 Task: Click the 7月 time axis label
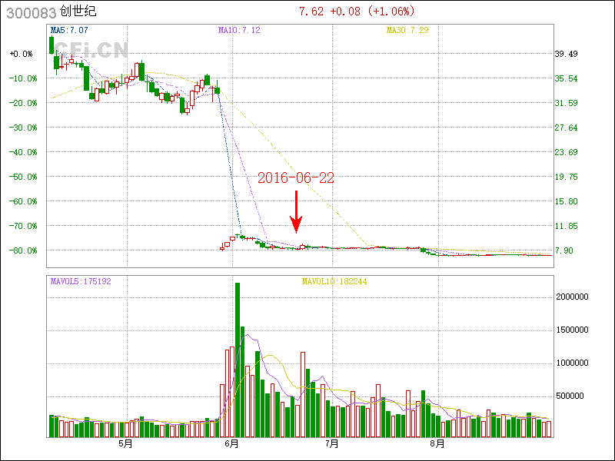tap(332, 443)
